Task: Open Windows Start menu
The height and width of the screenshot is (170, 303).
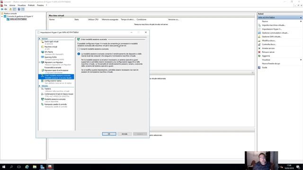Action: [x=4, y=167]
